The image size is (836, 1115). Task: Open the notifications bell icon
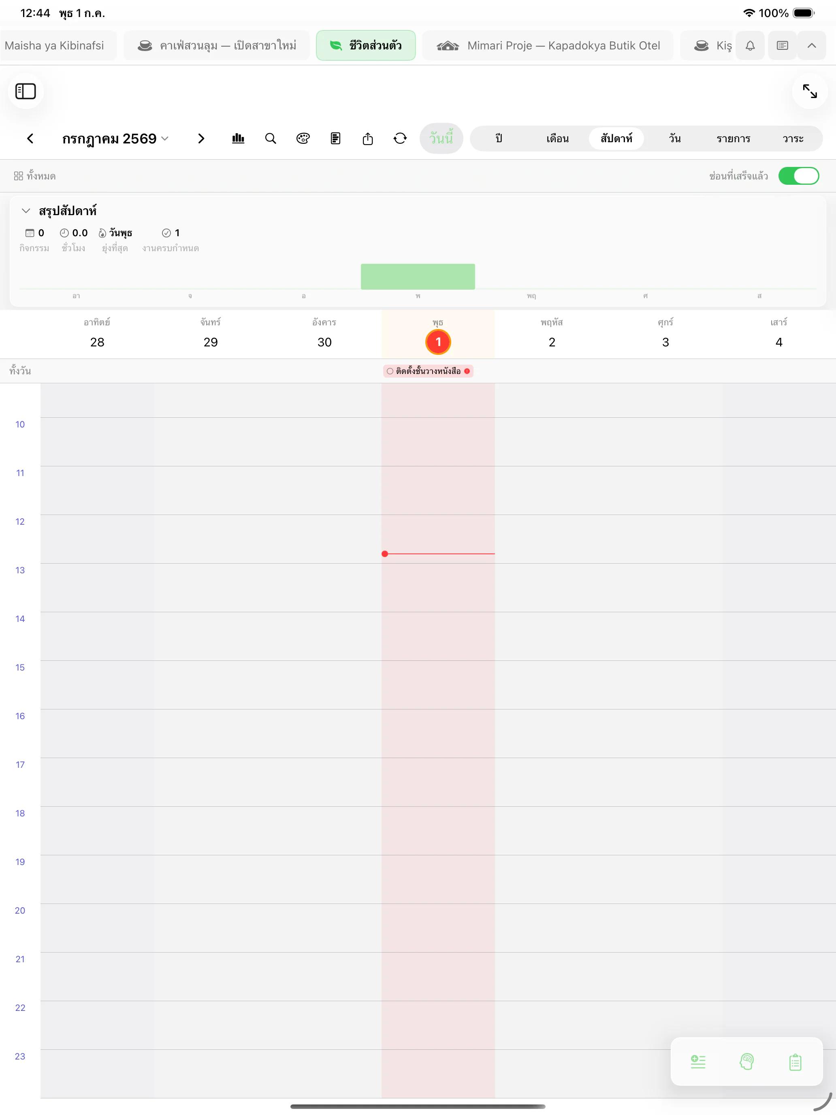tap(750, 46)
